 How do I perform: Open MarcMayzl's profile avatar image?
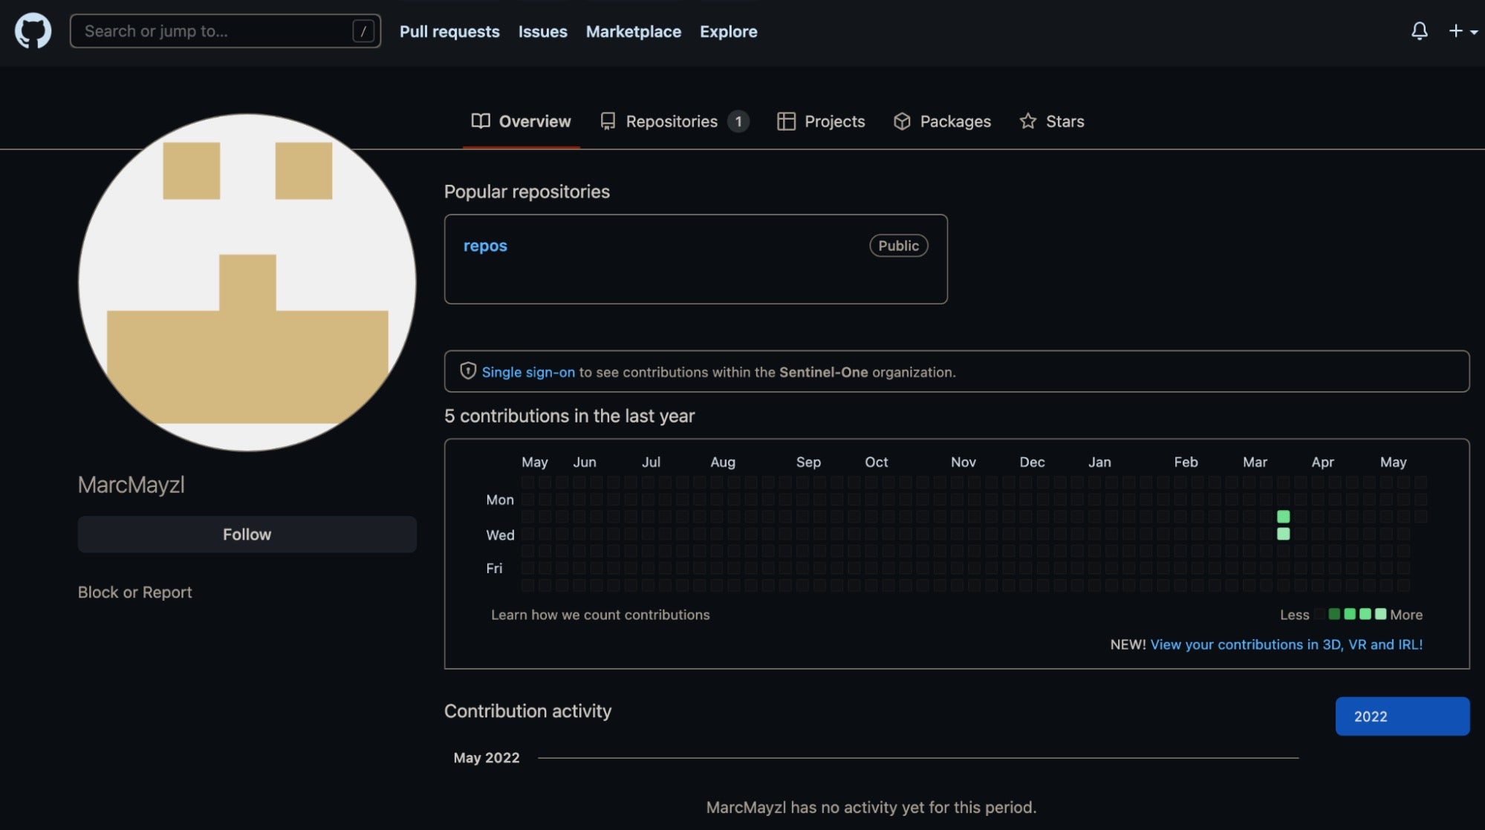pyautogui.click(x=247, y=282)
